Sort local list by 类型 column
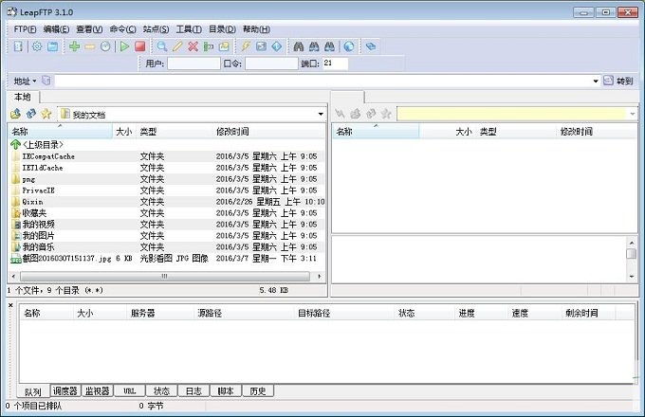This screenshot has height=417, width=645. point(175,132)
